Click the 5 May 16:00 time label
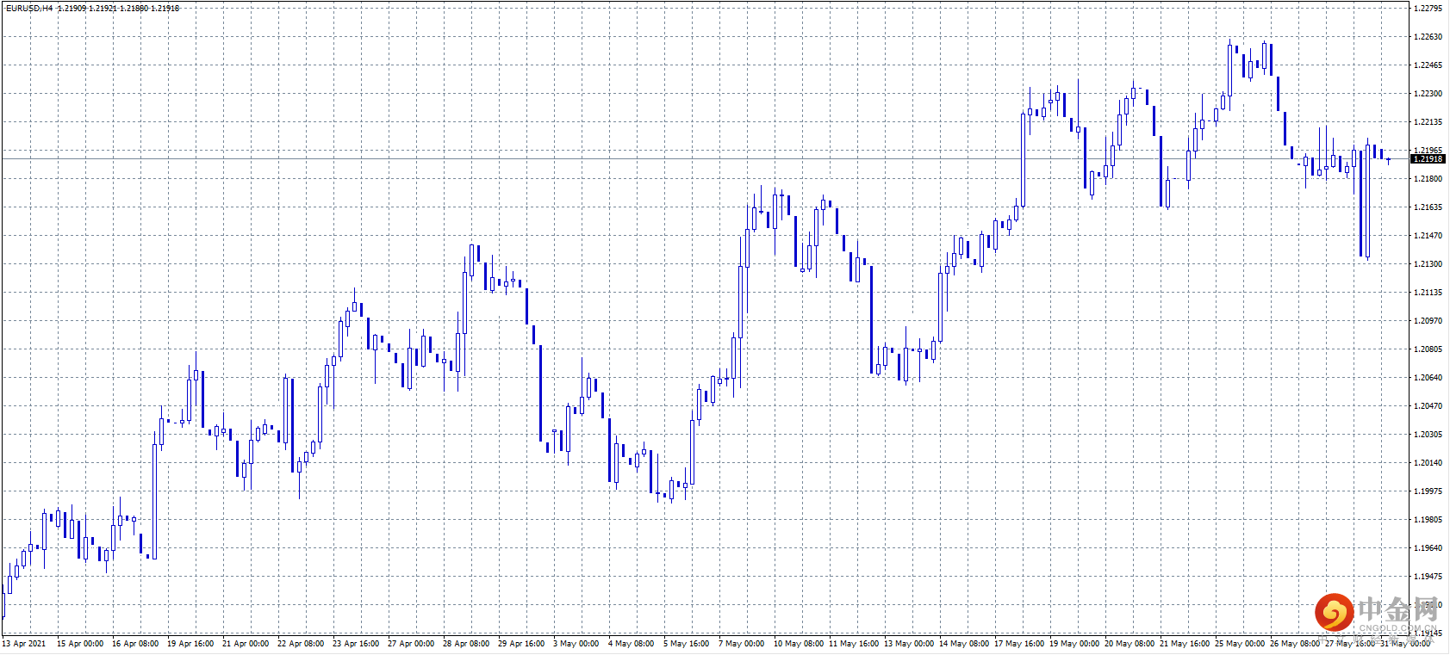This screenshot has height=655, width=1450. click(x=687, y=644)
